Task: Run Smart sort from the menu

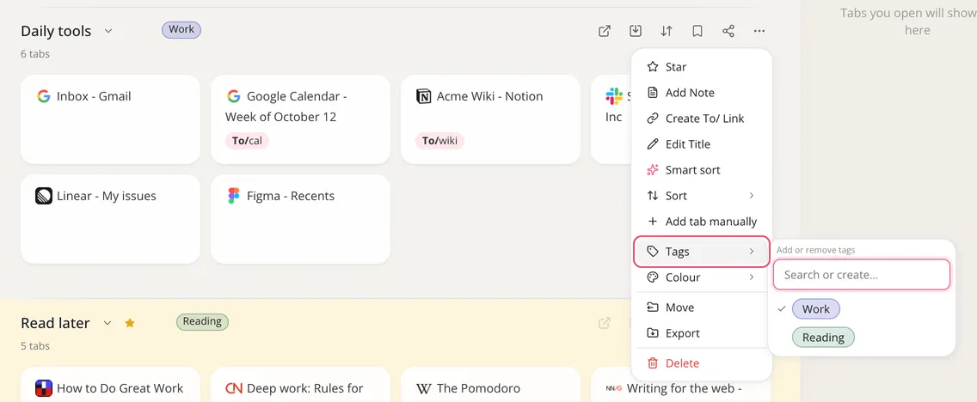Action: pyautogui.click(x=702, y=170)
